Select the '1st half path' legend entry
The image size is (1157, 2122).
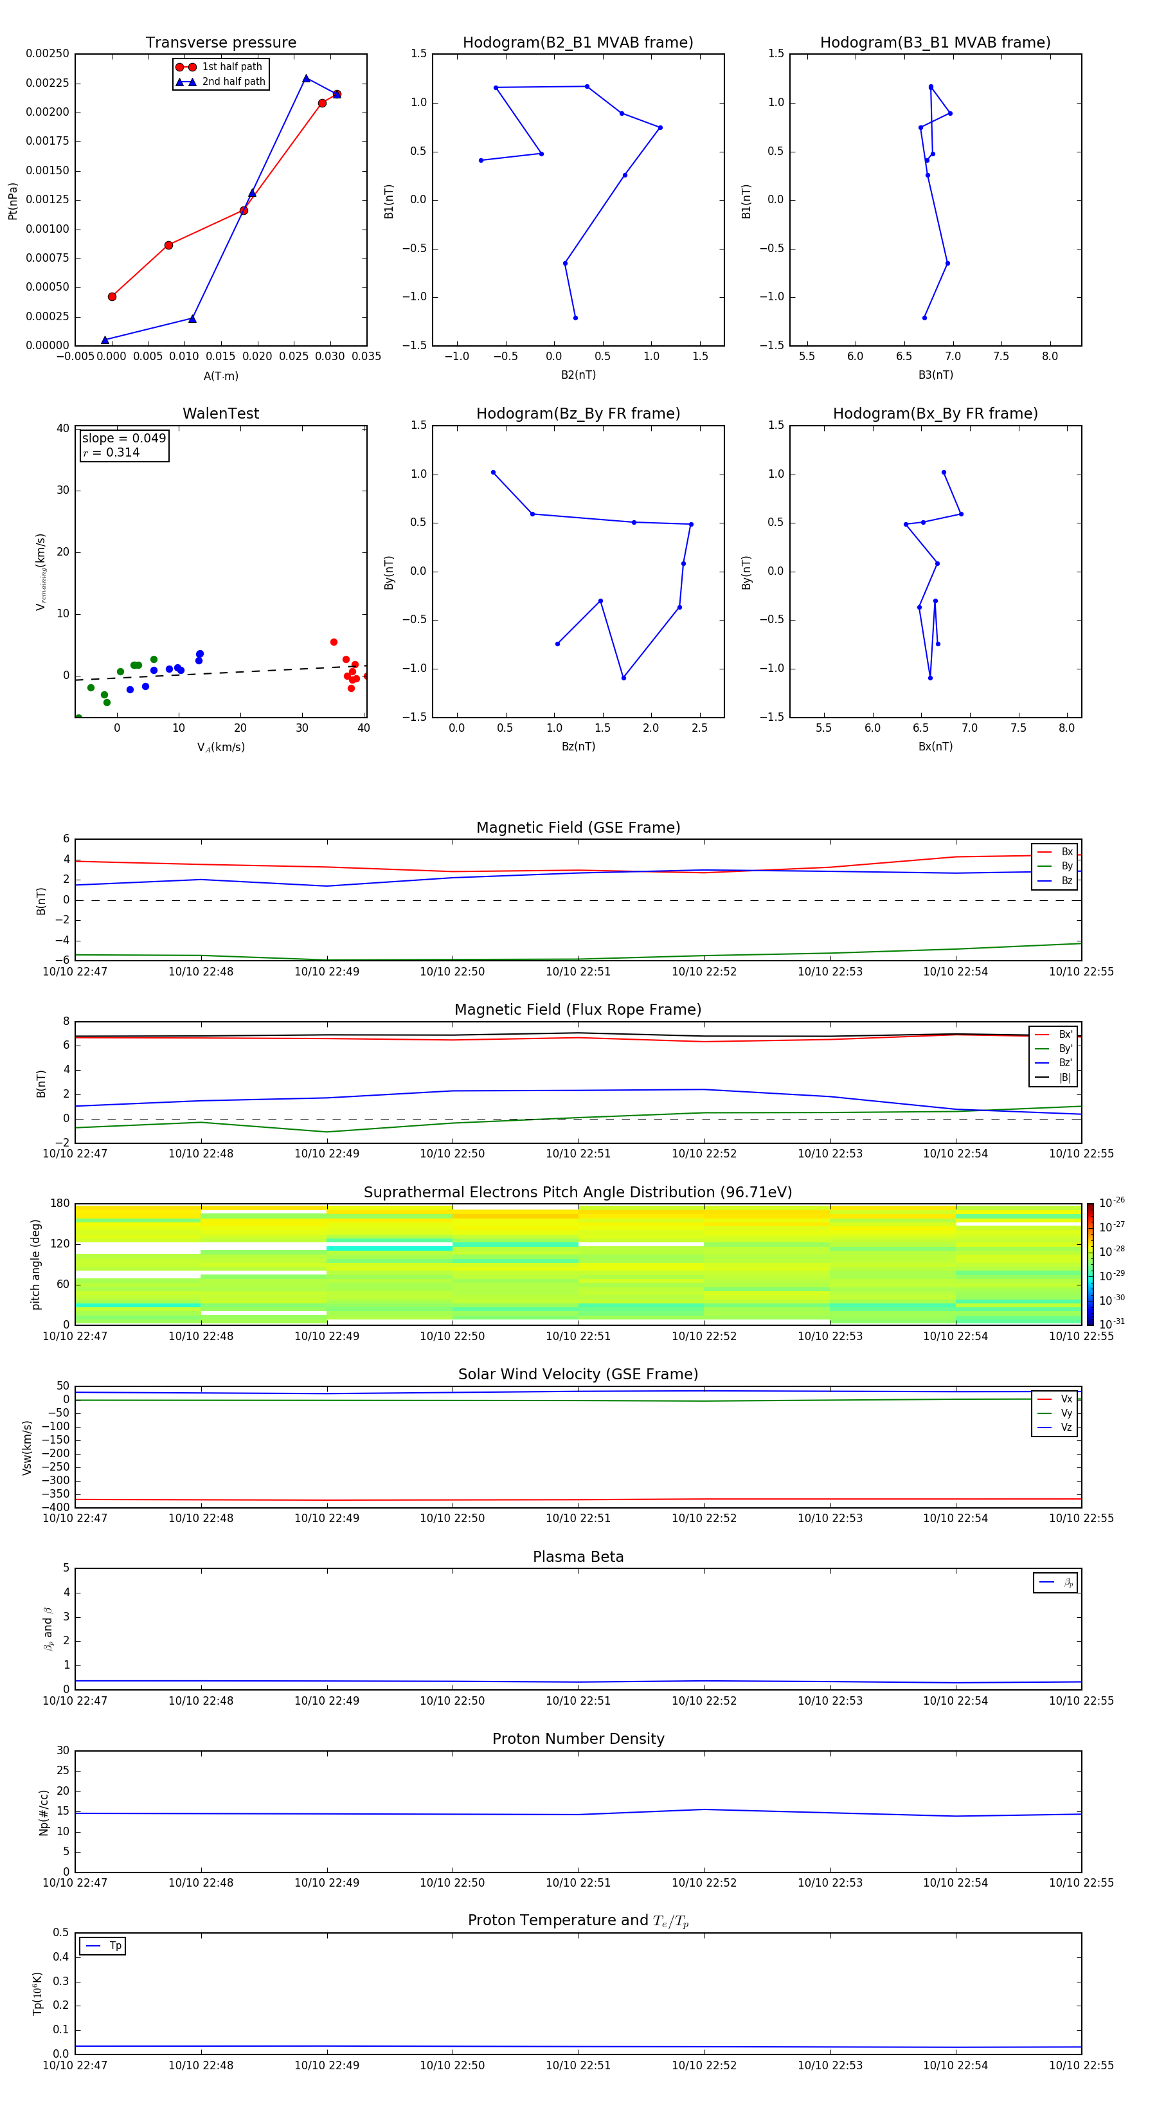pyautogui.click(x=220, y=67)
